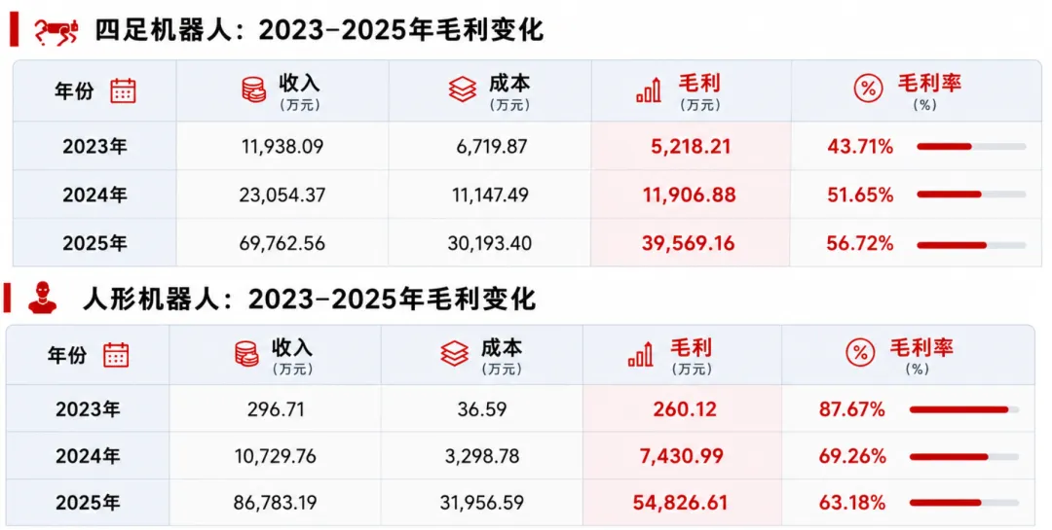The height and width of the screenshot is (530, 1052).
Task: Click the 39,569.16 gross profit value
Action: pyautogui.click(x=689, y=243)
